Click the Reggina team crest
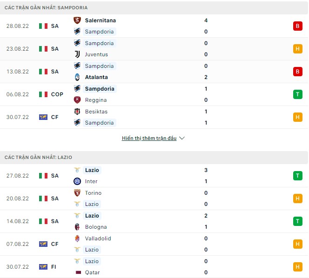The width and height of the screenshot is (309, 278). pyautogui.click(x=77, y=100)
